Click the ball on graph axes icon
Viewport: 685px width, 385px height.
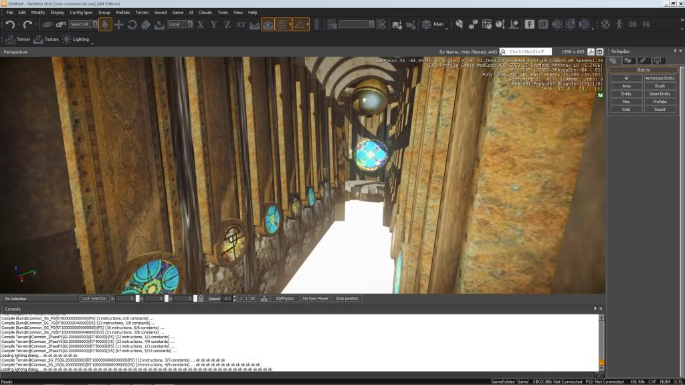pos(514,25)
